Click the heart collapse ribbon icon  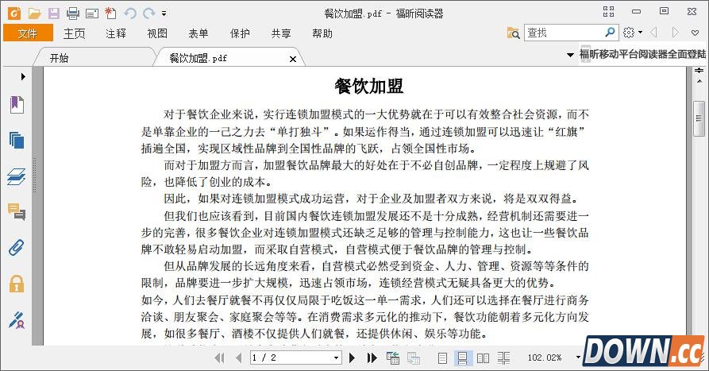click(x=696, y=33)
